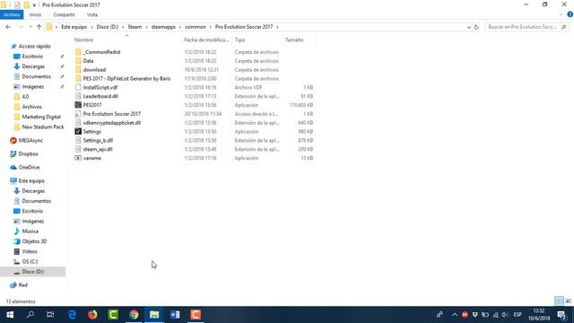This screenshot has height=323, width=574.
Task: Open Marketing Digital folder in sidebar
Action: tap(41, 117)
